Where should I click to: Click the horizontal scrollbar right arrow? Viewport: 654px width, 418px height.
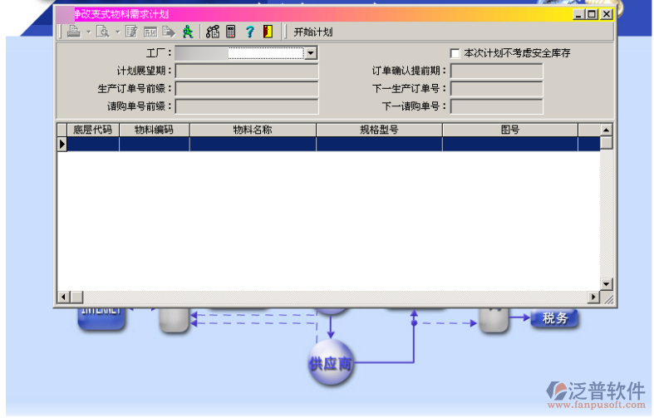593,297
